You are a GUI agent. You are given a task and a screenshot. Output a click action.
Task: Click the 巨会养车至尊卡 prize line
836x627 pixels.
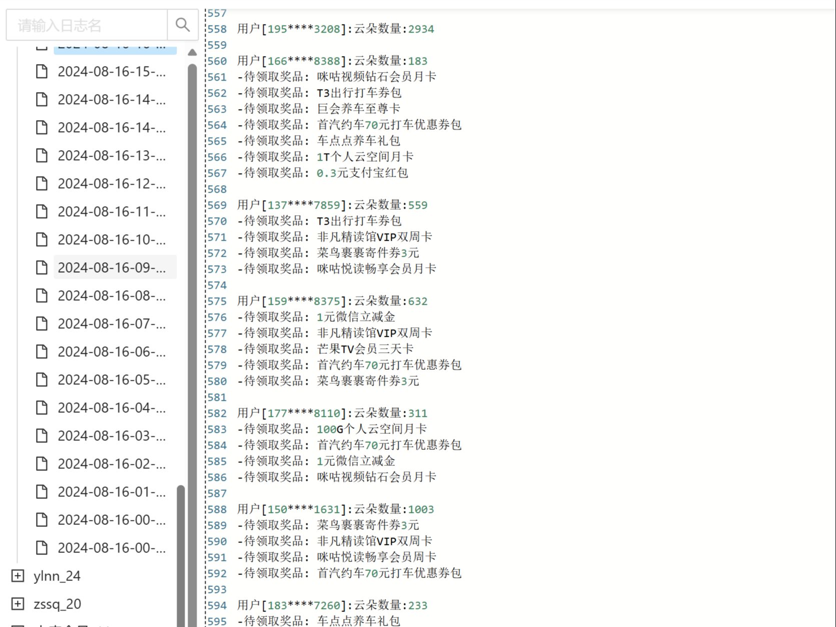(319, 109)
